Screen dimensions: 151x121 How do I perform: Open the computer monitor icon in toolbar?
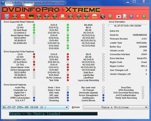pyautogui.click(x=7, y=16)
